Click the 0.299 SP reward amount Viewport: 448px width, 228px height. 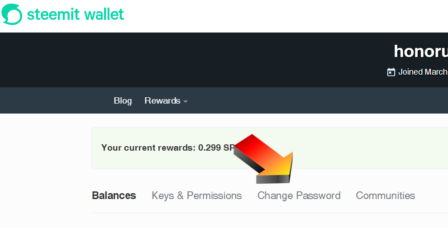click(216, 148)
